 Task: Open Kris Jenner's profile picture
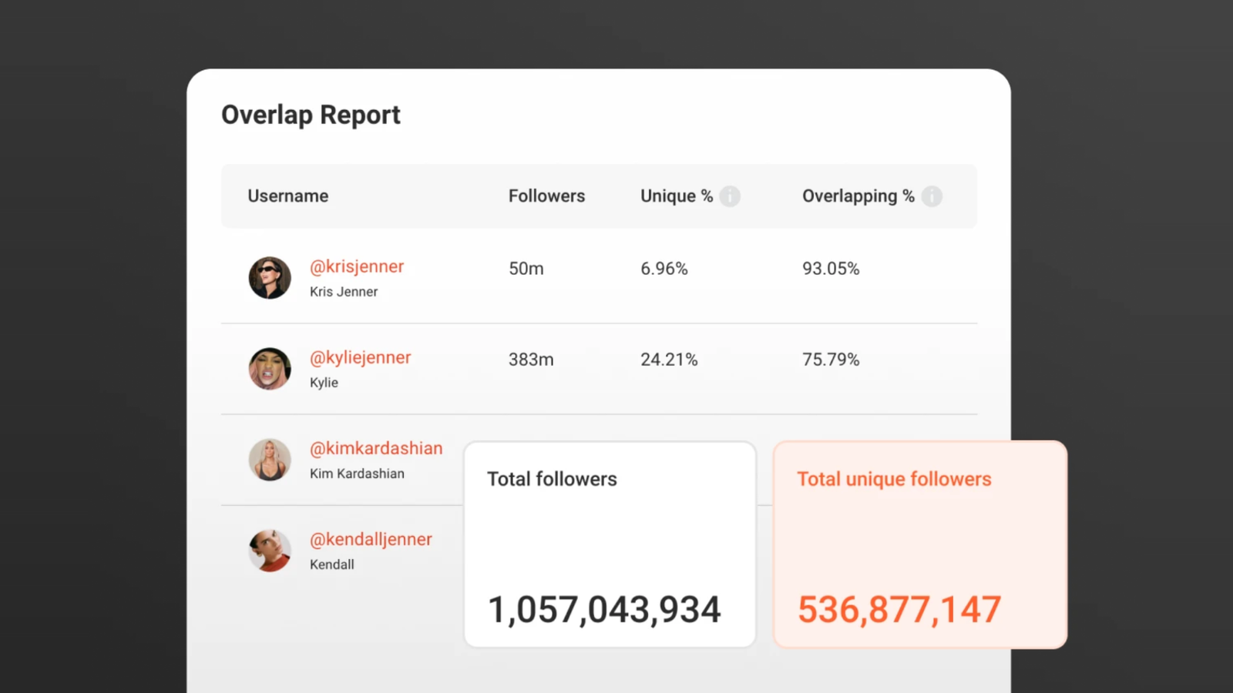click(x=270, y=278)
